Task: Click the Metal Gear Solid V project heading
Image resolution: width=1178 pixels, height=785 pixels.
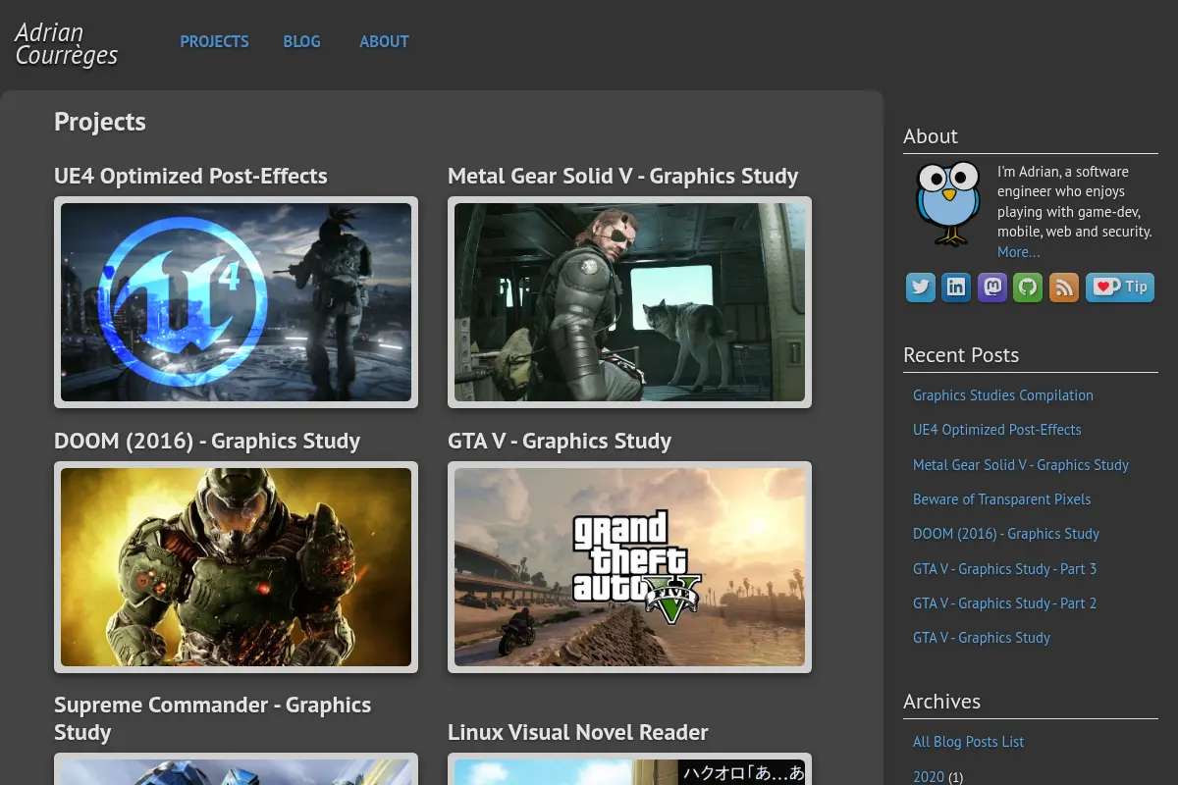Action: click(623, 177)
